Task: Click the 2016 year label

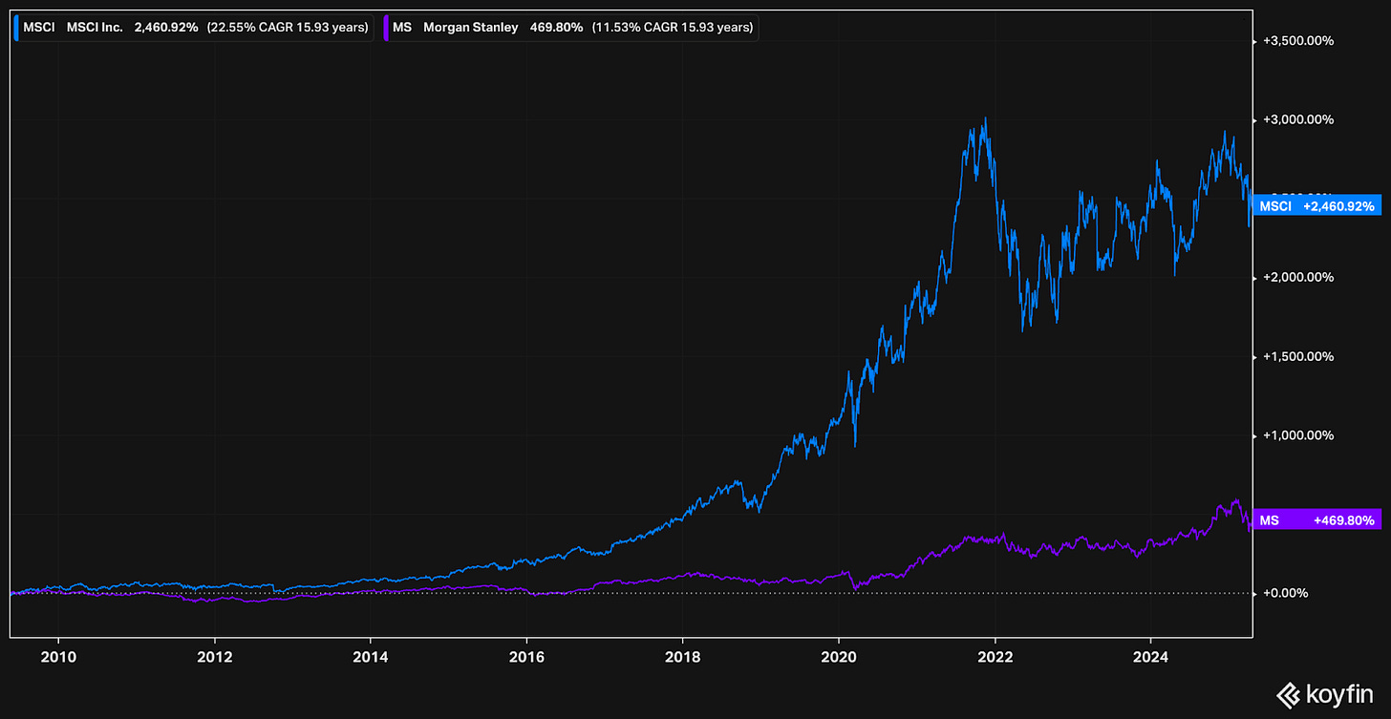Action: [526, 655]
